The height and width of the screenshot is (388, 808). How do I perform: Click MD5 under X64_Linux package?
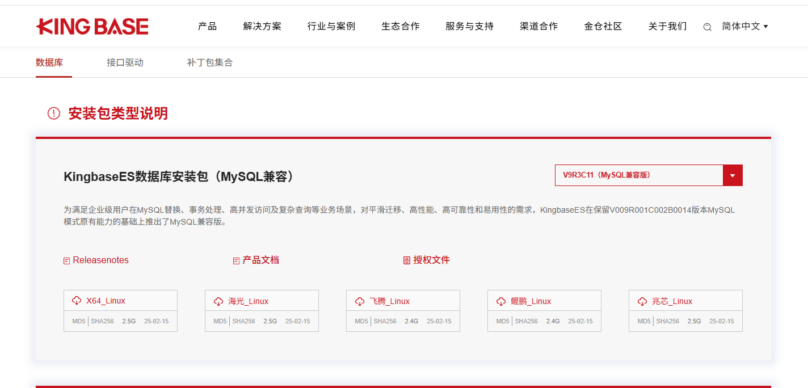click(x=79, y=321)
